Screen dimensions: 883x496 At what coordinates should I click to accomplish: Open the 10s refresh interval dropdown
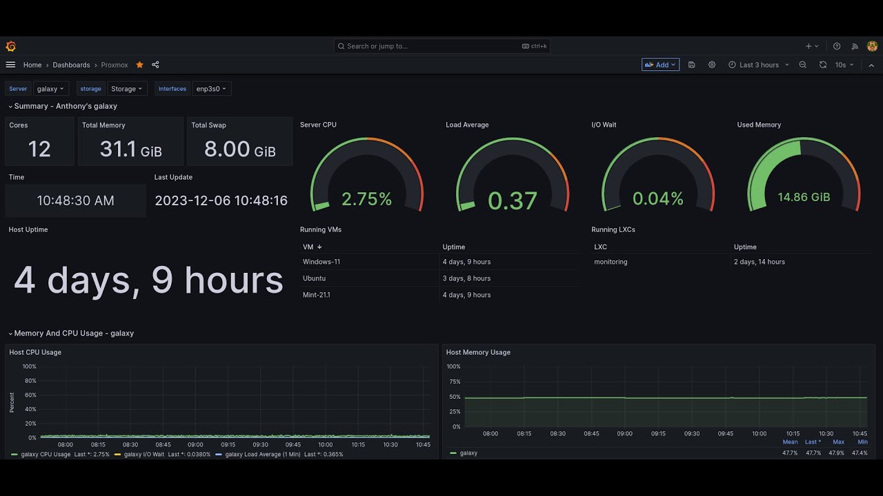pyautogui.click(x=844, y=65)
